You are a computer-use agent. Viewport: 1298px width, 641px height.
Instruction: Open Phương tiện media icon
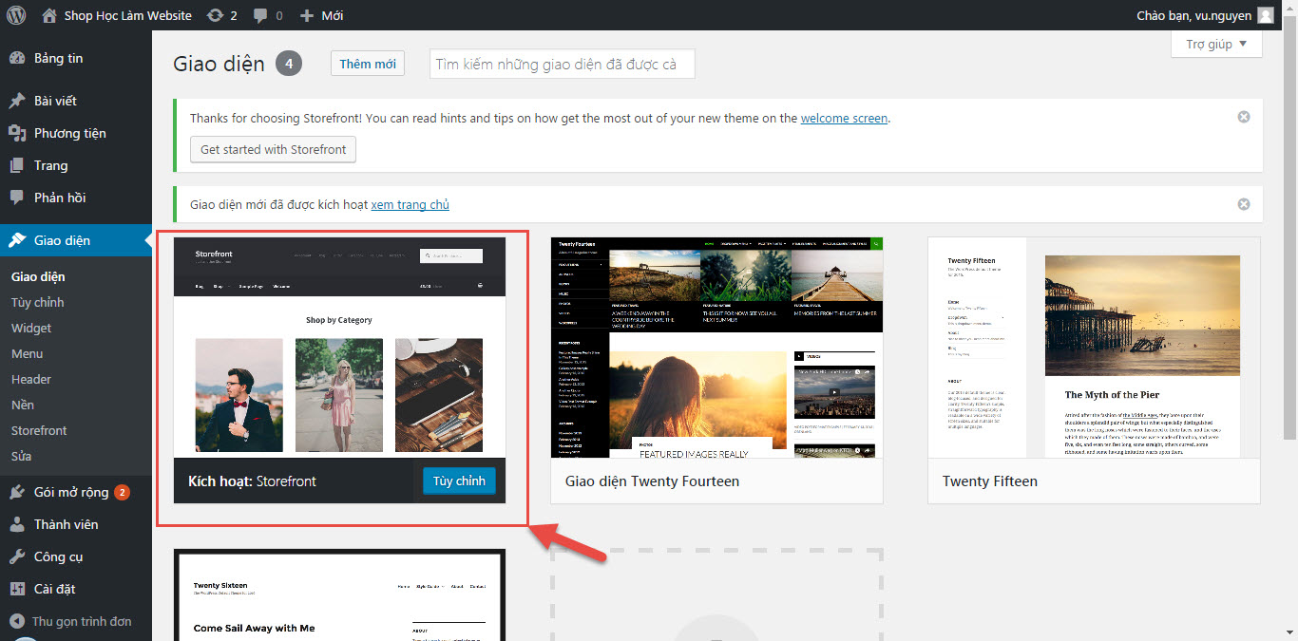pos(17,133)
